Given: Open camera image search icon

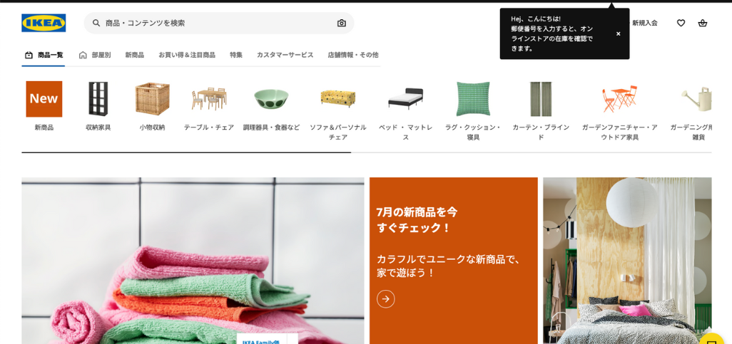Looking at the screenshot, I should [342, 23].
